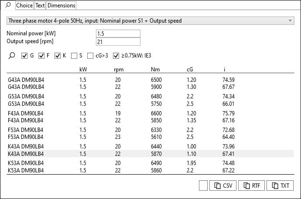This screenshot has height=199, width=301.
Task: Copy results using the TXT button
Action: 280,186
